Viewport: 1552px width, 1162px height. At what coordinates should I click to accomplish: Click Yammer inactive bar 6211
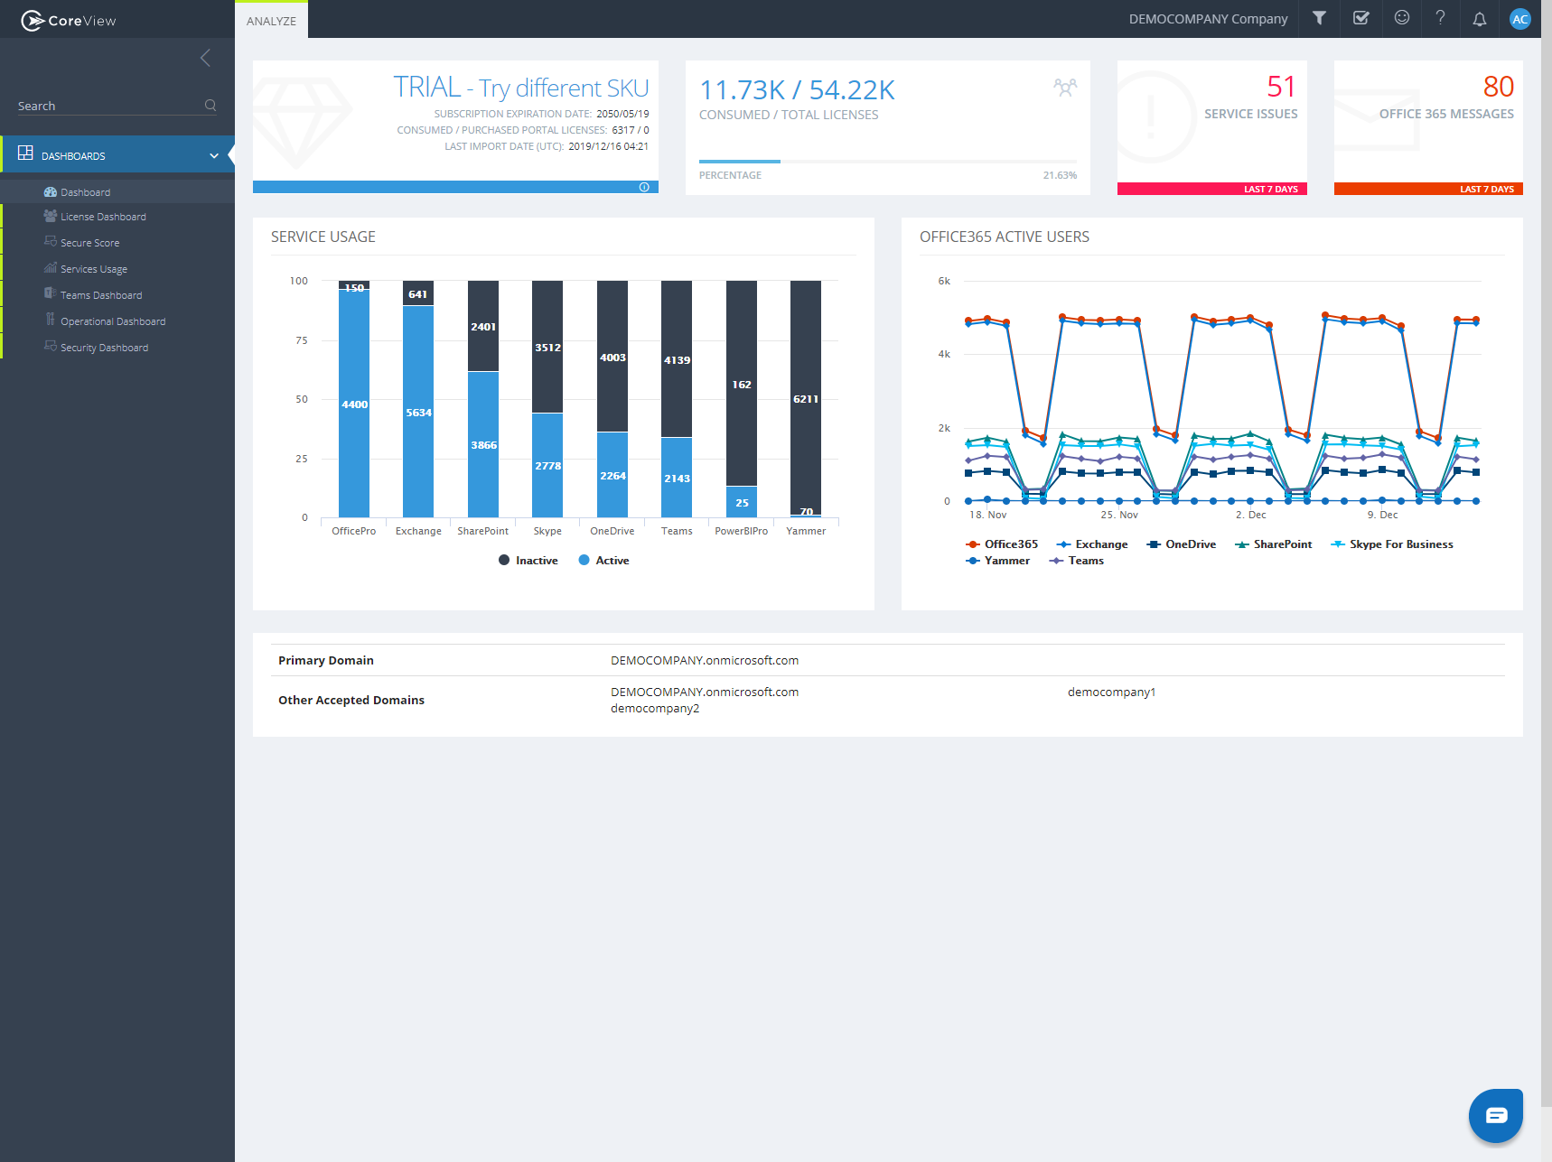pyautogui.click(x=806, y=397)
